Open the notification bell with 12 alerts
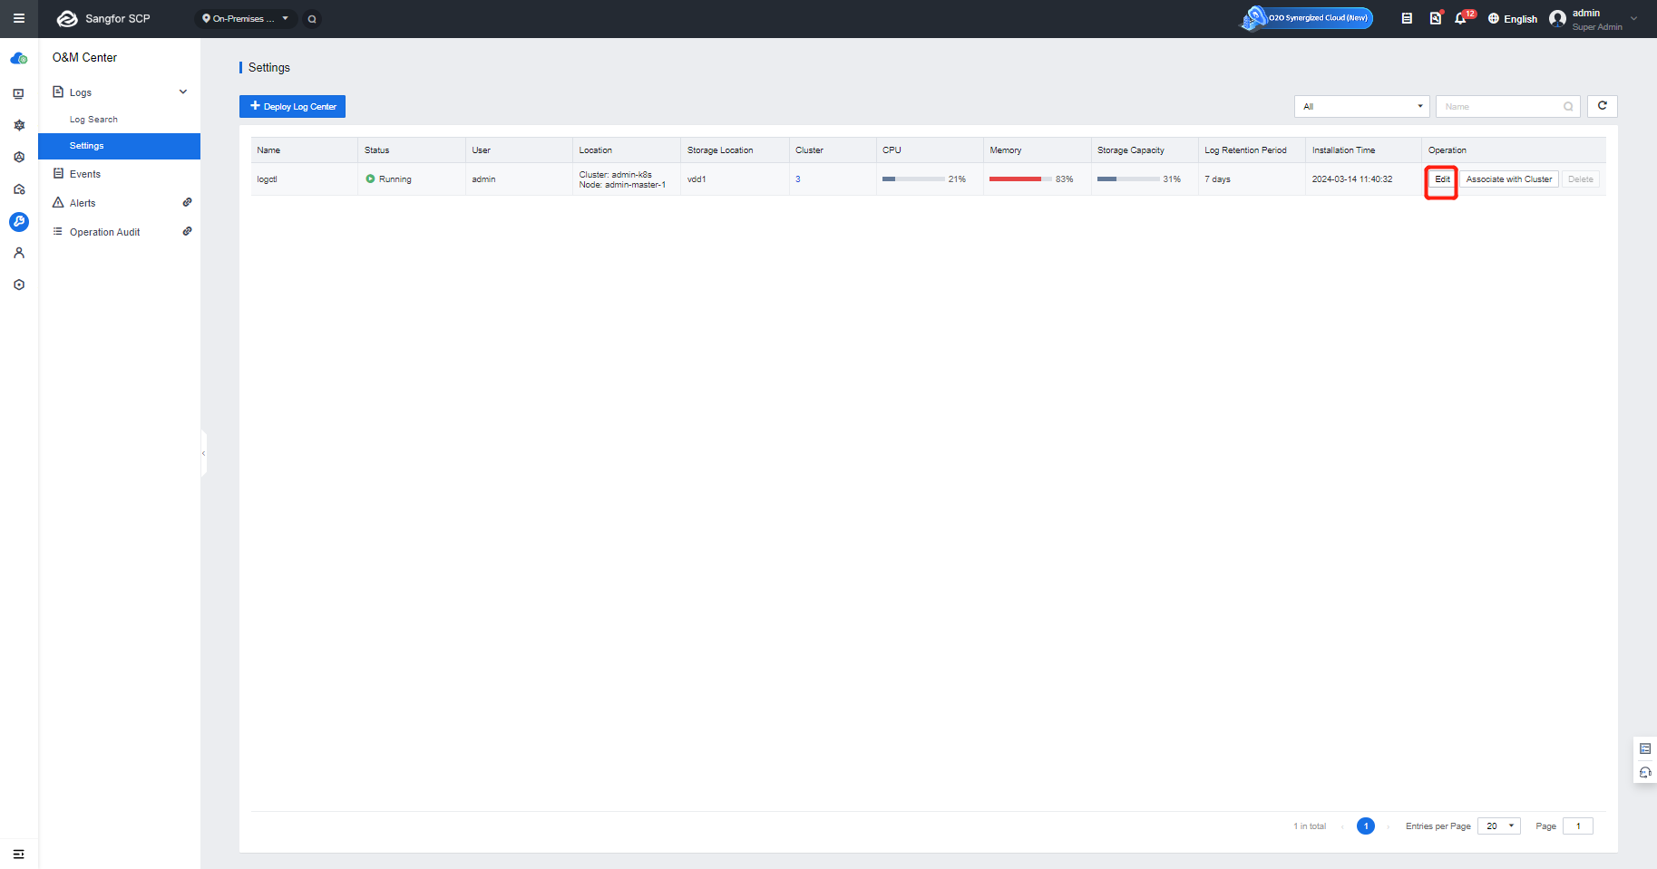Viewport: 1657px width, 869px height. click(x=1461, y=18)
